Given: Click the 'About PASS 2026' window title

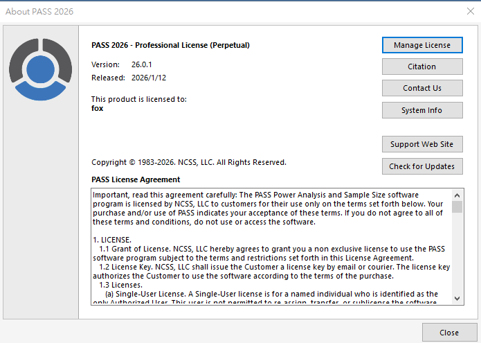Looking at the screenshot, I should tap(39, 11).
